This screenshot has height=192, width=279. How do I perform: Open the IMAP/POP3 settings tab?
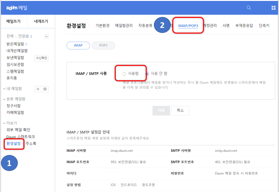[188, 26]
